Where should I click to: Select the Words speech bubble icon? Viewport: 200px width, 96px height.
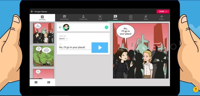tap(115, 16)
